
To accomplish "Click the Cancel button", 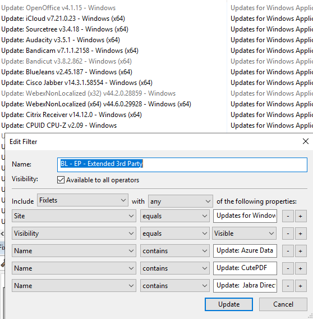I will (x=283, y=304).
